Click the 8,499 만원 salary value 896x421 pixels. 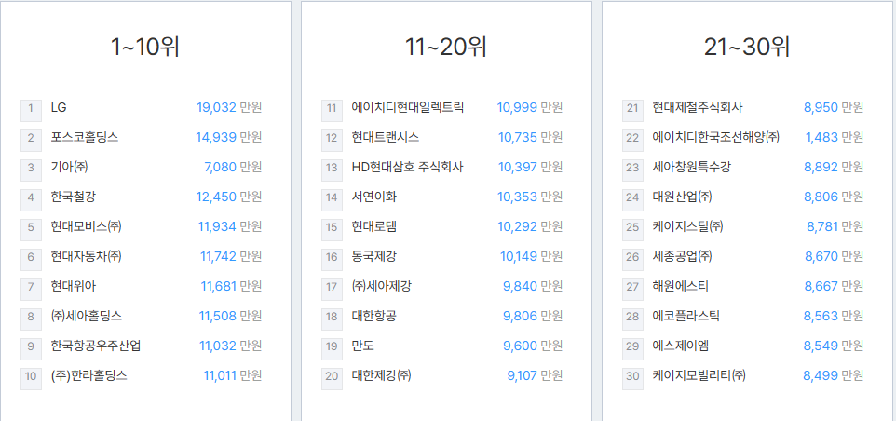(834, 375)
